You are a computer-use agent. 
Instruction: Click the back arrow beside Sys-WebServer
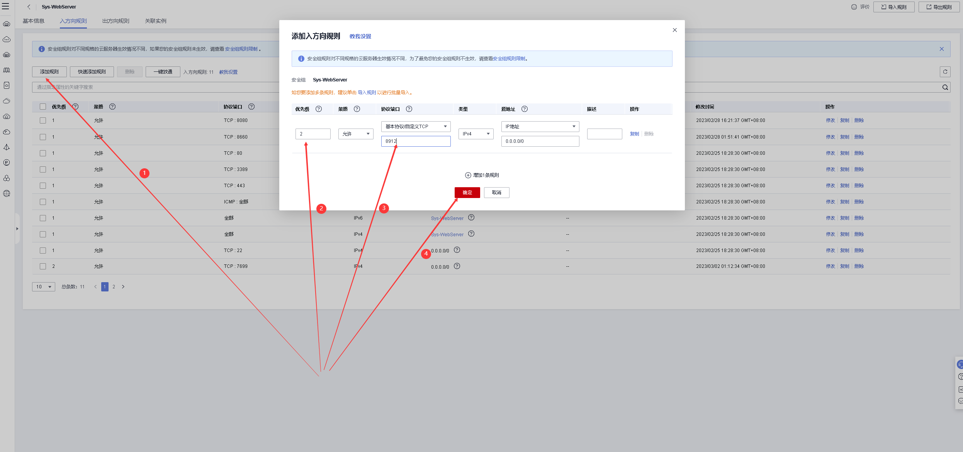click(29, 7)
